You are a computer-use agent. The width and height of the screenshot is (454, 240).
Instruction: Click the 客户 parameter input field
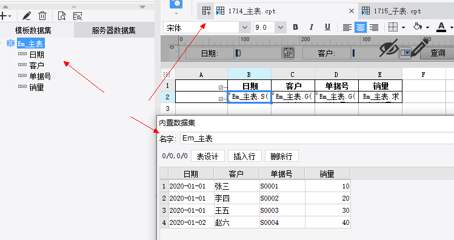[375, 53]
